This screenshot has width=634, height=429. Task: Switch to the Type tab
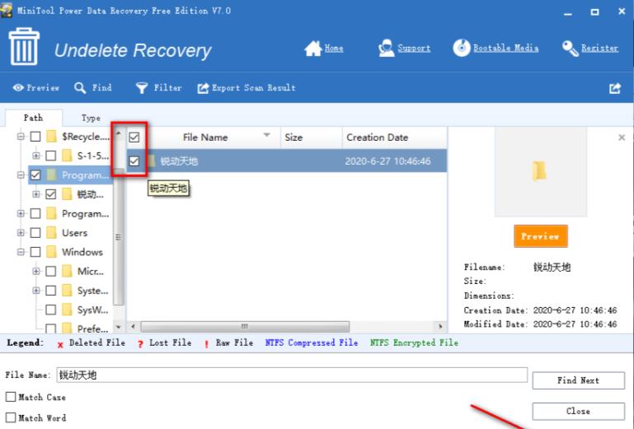coord(91,119)
